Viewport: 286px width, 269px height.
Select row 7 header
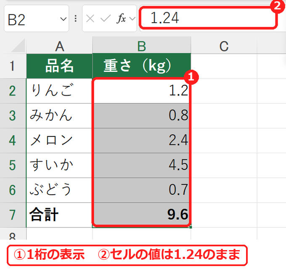pos(13,215)
